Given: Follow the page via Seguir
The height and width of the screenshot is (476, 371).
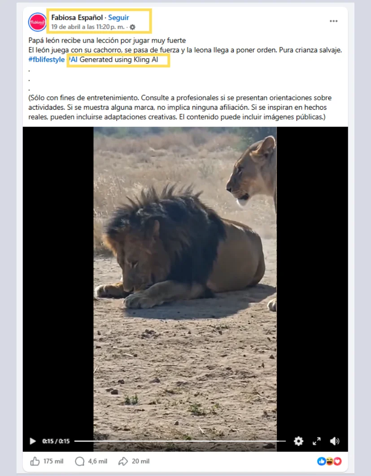Looking at the screenshot, I should point(118,17).
